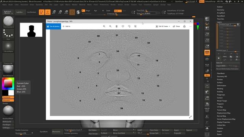Viewport: 244px width, 137px height.
Task: Toggle the DynaMesh button
Action: click(44, 132)
